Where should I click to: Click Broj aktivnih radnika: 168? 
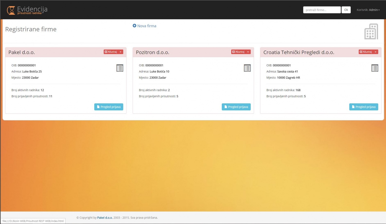[283, 90]
